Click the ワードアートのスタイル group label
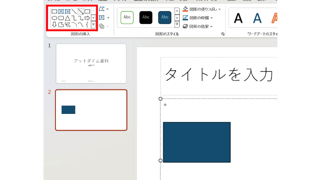The width and height of the screenshot is (321, 180). [262, 34]
